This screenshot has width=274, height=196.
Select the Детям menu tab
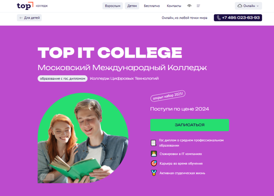(x=132, y=6)
